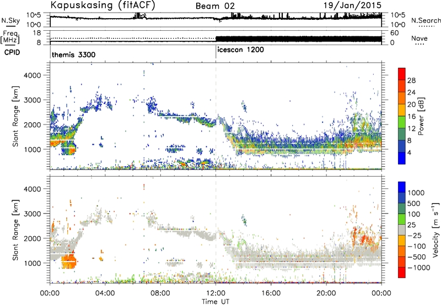Click the 'Freq. [MHz]' axis label
Viewport: 441px width, 305px height.
(x=10, y=37)
